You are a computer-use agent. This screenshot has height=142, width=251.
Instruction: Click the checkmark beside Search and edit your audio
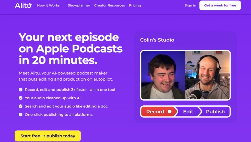21,106
